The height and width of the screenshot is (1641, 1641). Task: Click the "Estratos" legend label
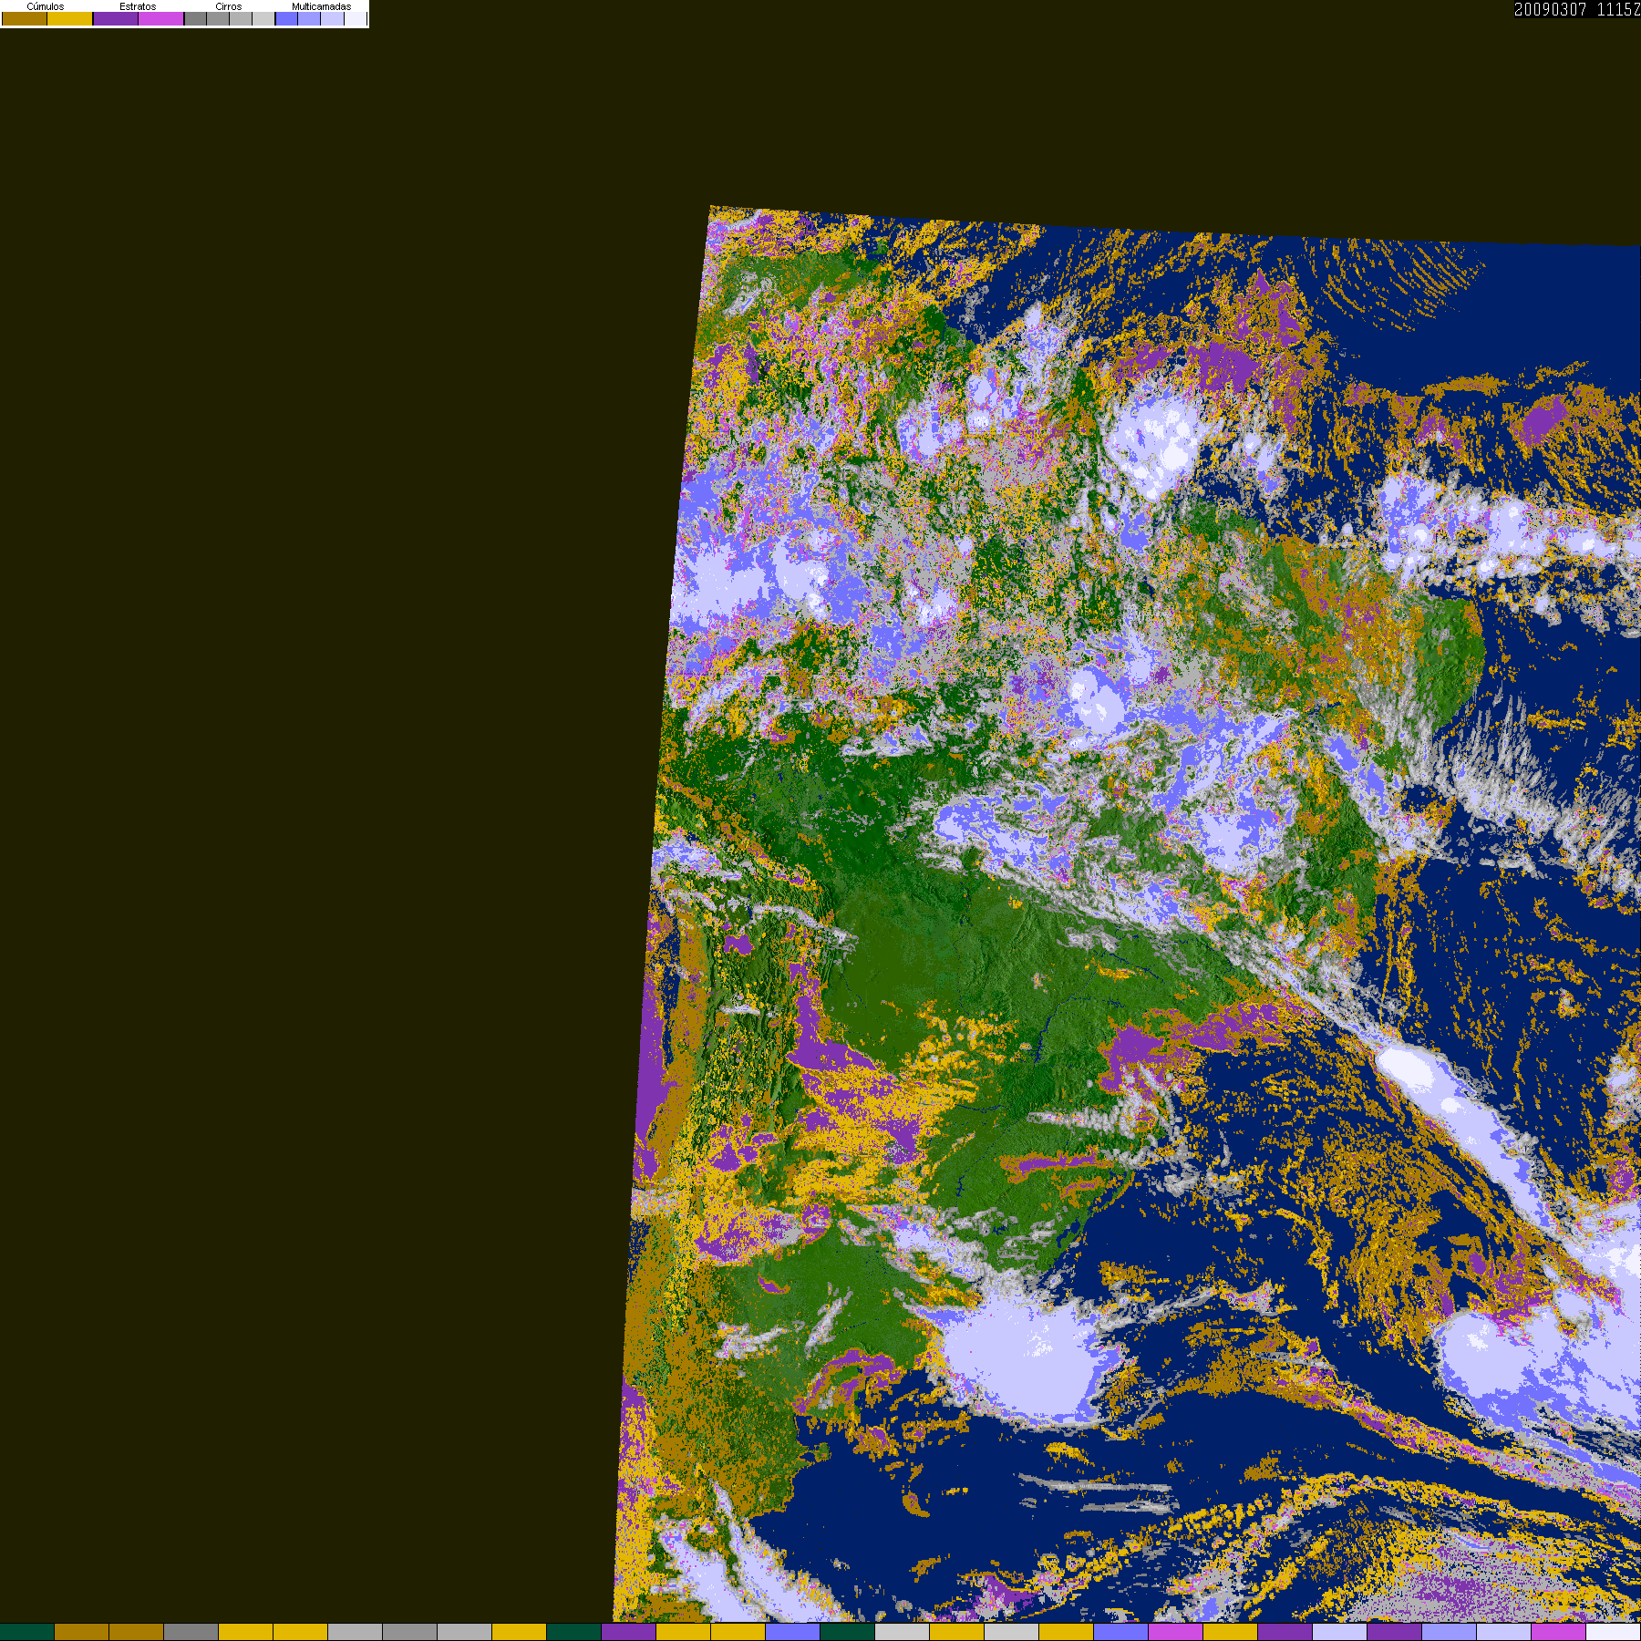click(138, 6)
